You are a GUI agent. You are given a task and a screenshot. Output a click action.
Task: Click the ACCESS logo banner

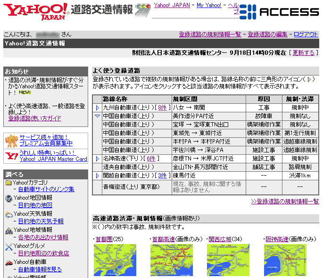pyautogui.click(x=279, y=12)
